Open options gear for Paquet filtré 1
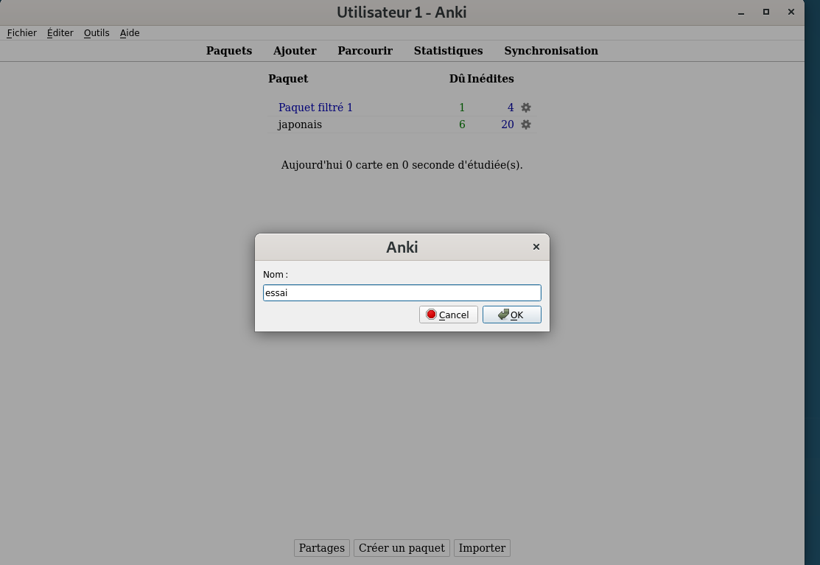Image resolution: width=820 pixels, height=565 pixels. point(526,108)
